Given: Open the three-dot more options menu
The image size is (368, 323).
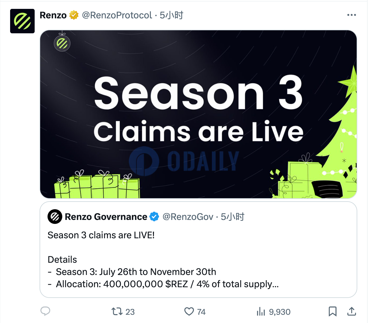Looking at the screenshot, I should point(351,15).
